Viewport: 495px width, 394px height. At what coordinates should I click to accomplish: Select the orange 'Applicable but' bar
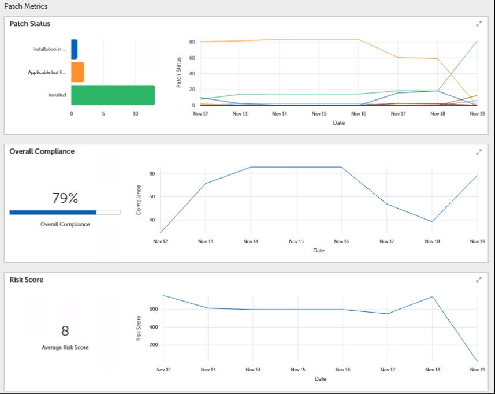[x=77, y=72]
